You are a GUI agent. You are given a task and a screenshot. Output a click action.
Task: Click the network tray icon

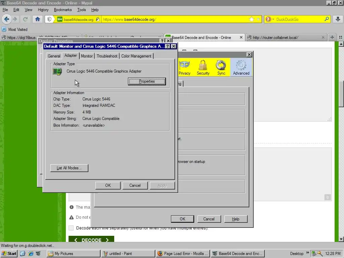coord(314,253)
